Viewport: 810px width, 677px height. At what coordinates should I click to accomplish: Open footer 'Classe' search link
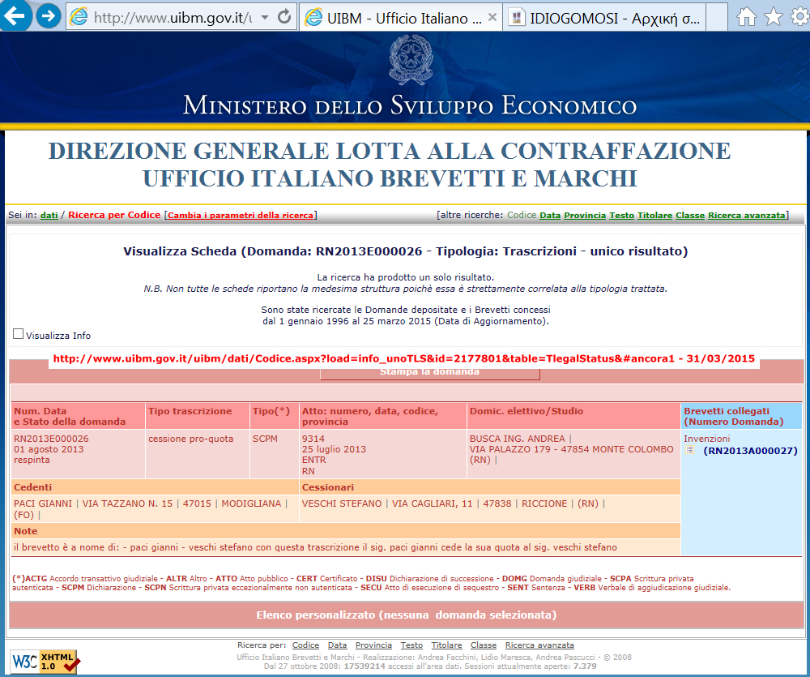click(484, 645)
